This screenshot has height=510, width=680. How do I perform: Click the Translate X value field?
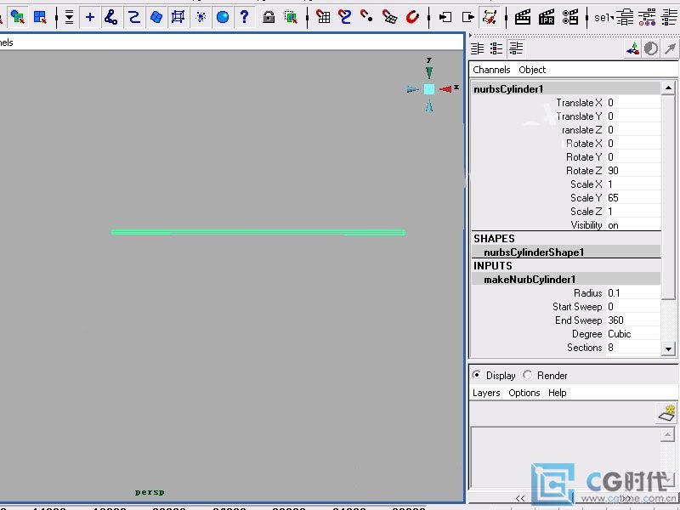pyautogui.click(x=633, y=103)
